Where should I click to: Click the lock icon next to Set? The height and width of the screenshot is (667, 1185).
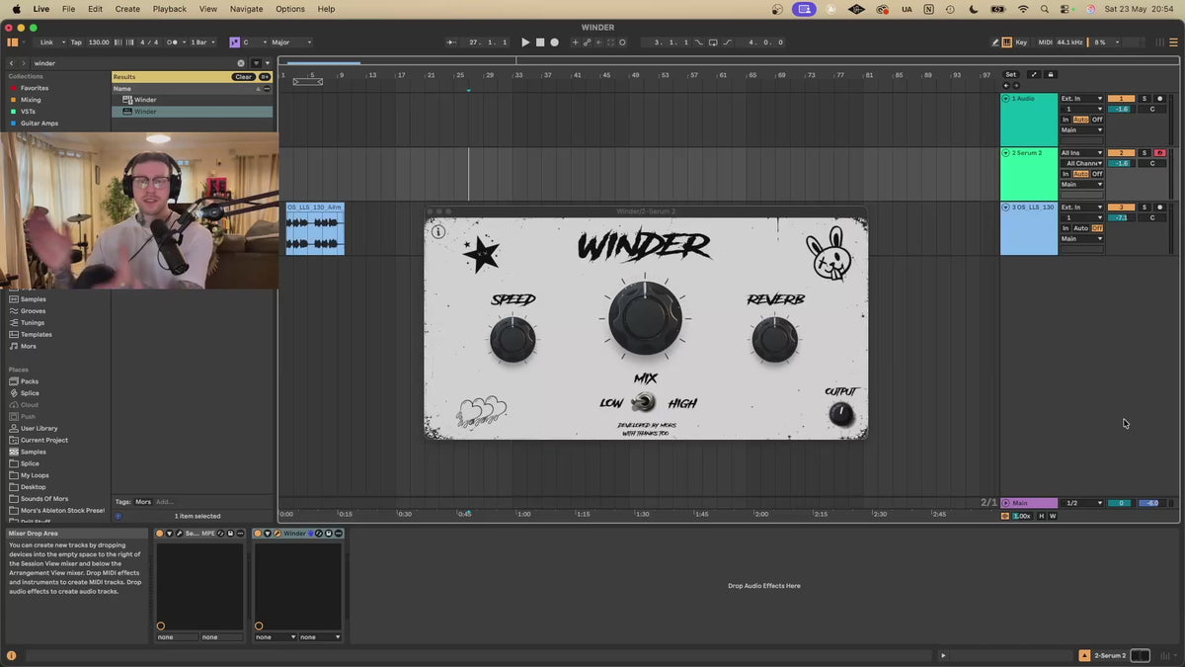tap(1051, 74)
